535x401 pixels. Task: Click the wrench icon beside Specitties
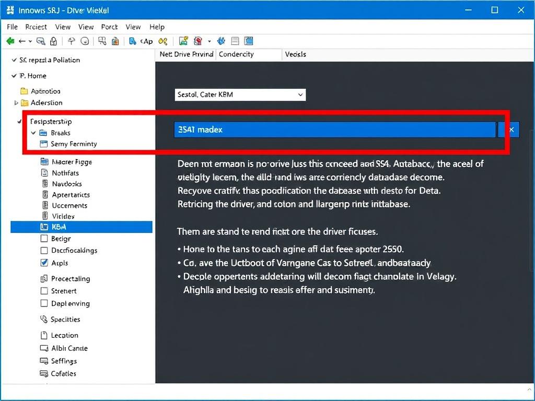click(44, 319)
